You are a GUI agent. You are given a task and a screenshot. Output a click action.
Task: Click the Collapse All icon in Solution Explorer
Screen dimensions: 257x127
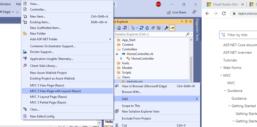pyautogui.click(x=153, y=28)
